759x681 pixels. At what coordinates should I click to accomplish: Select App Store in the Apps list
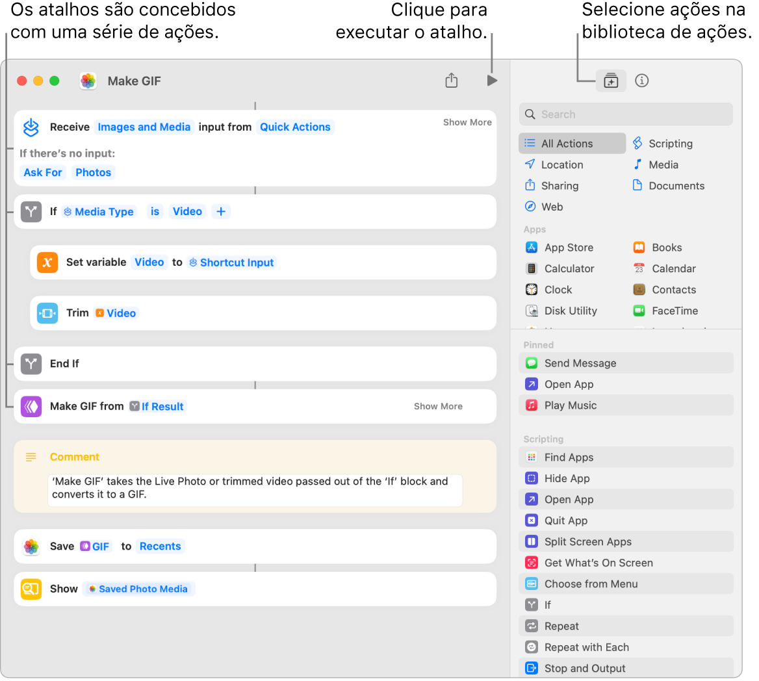560,248
